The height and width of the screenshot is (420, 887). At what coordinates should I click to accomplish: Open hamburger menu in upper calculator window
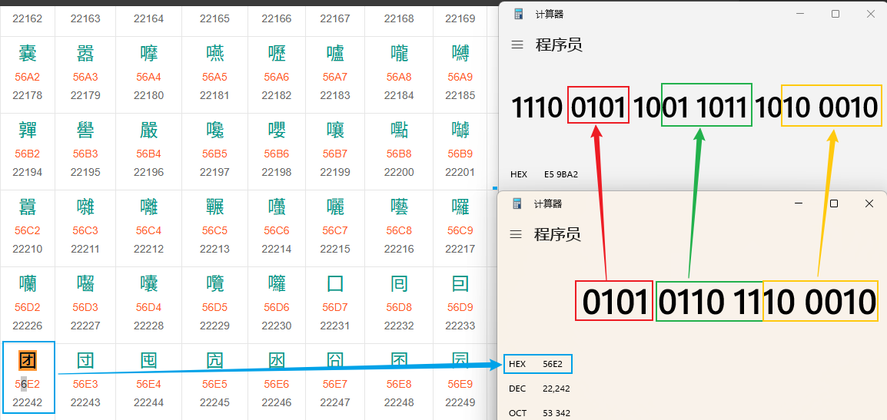[x=517, y=45]
